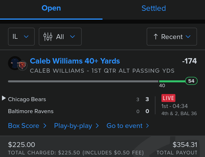Viewport: 205px width, 157px height.
Task: Click the filter sliders icon
Action: coord(48,36)
